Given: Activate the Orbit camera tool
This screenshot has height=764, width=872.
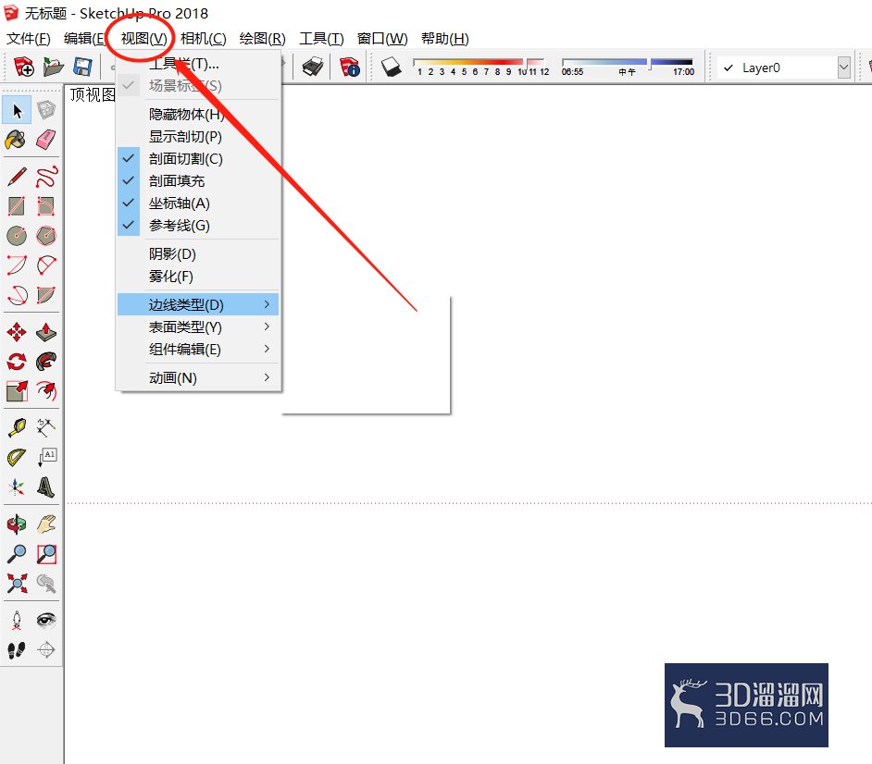Looking at the screenshot, I should pyautogui.click(x=17, y=524).
